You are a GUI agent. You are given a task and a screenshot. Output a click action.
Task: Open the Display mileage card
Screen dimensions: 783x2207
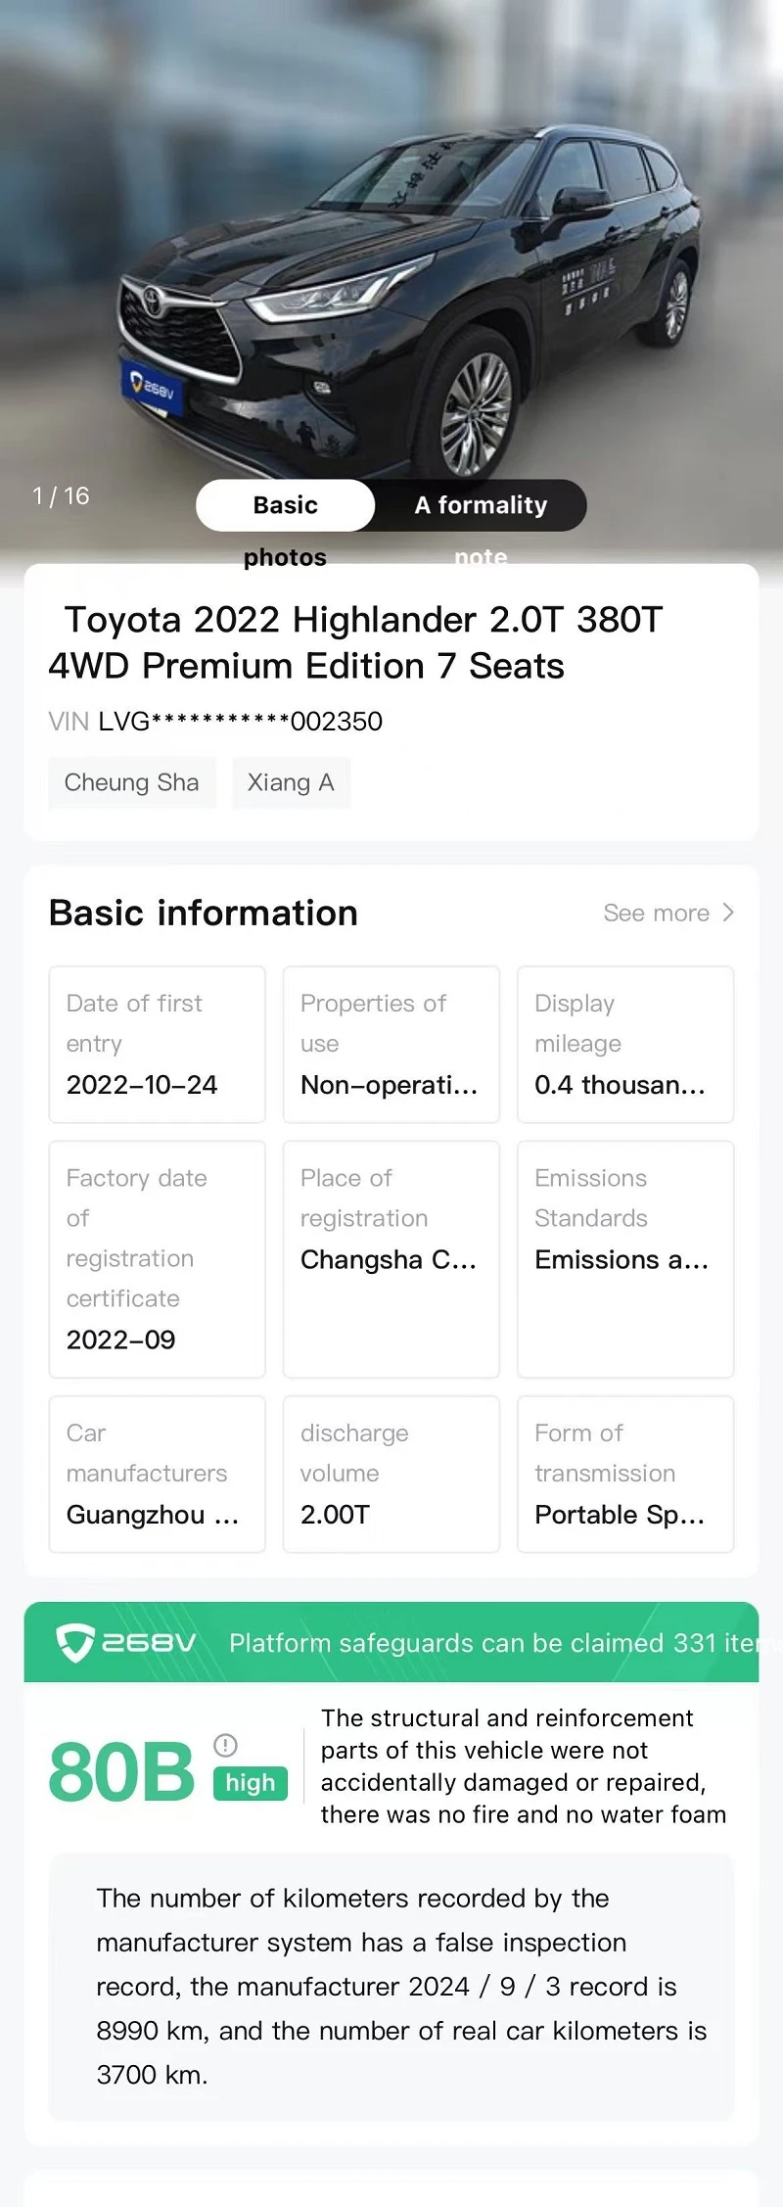625,1045
